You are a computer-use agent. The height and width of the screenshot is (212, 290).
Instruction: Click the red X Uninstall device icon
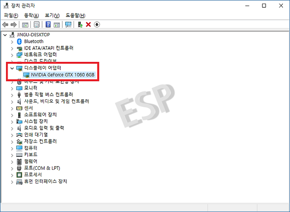point(88,25)
